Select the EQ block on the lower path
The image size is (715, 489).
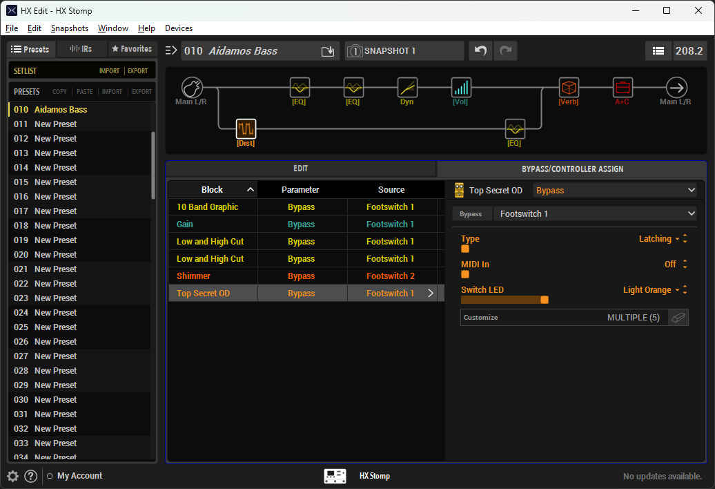[515, 129]
